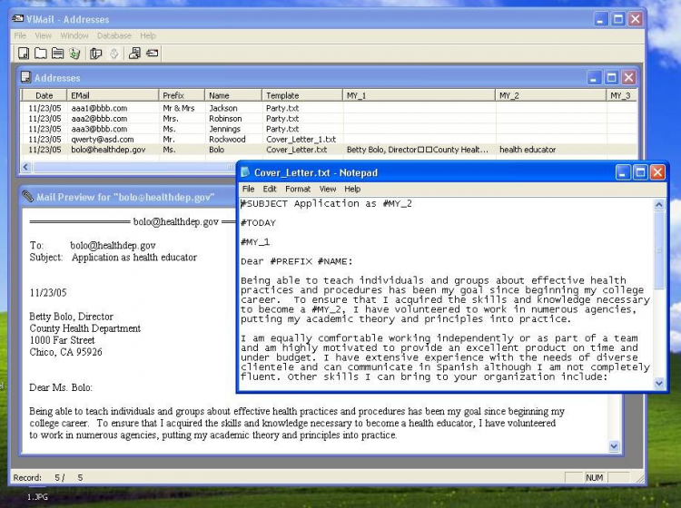Click the Mail Preview scrollbar down arrow
This screenshot has width=681, height=508.
[614, 446]
